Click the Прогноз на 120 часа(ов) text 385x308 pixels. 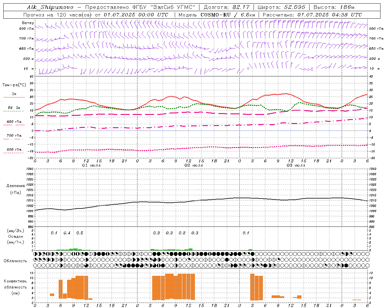(x=58, y=15)
